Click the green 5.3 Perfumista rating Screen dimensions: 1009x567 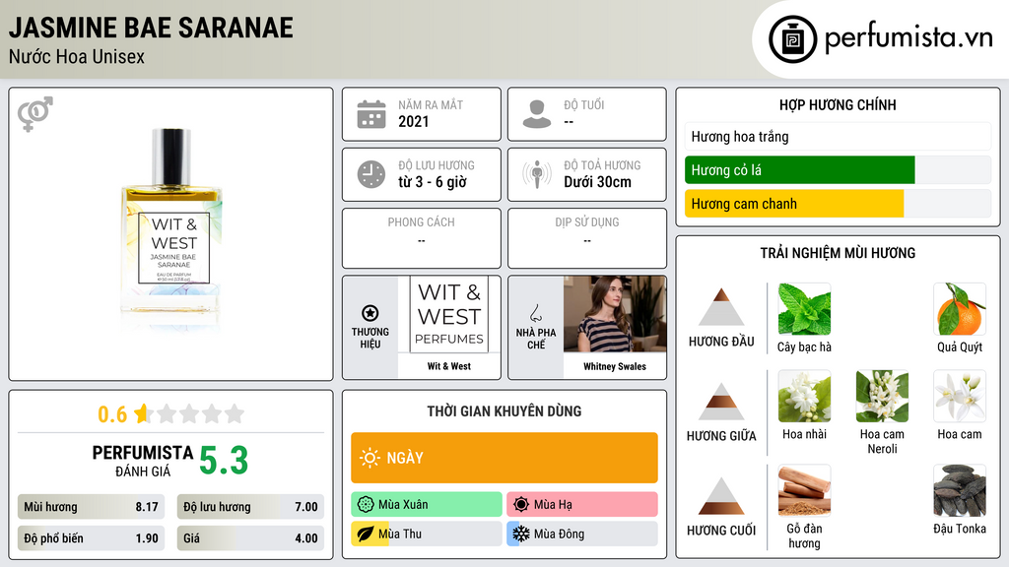click(x=224, y=461)
